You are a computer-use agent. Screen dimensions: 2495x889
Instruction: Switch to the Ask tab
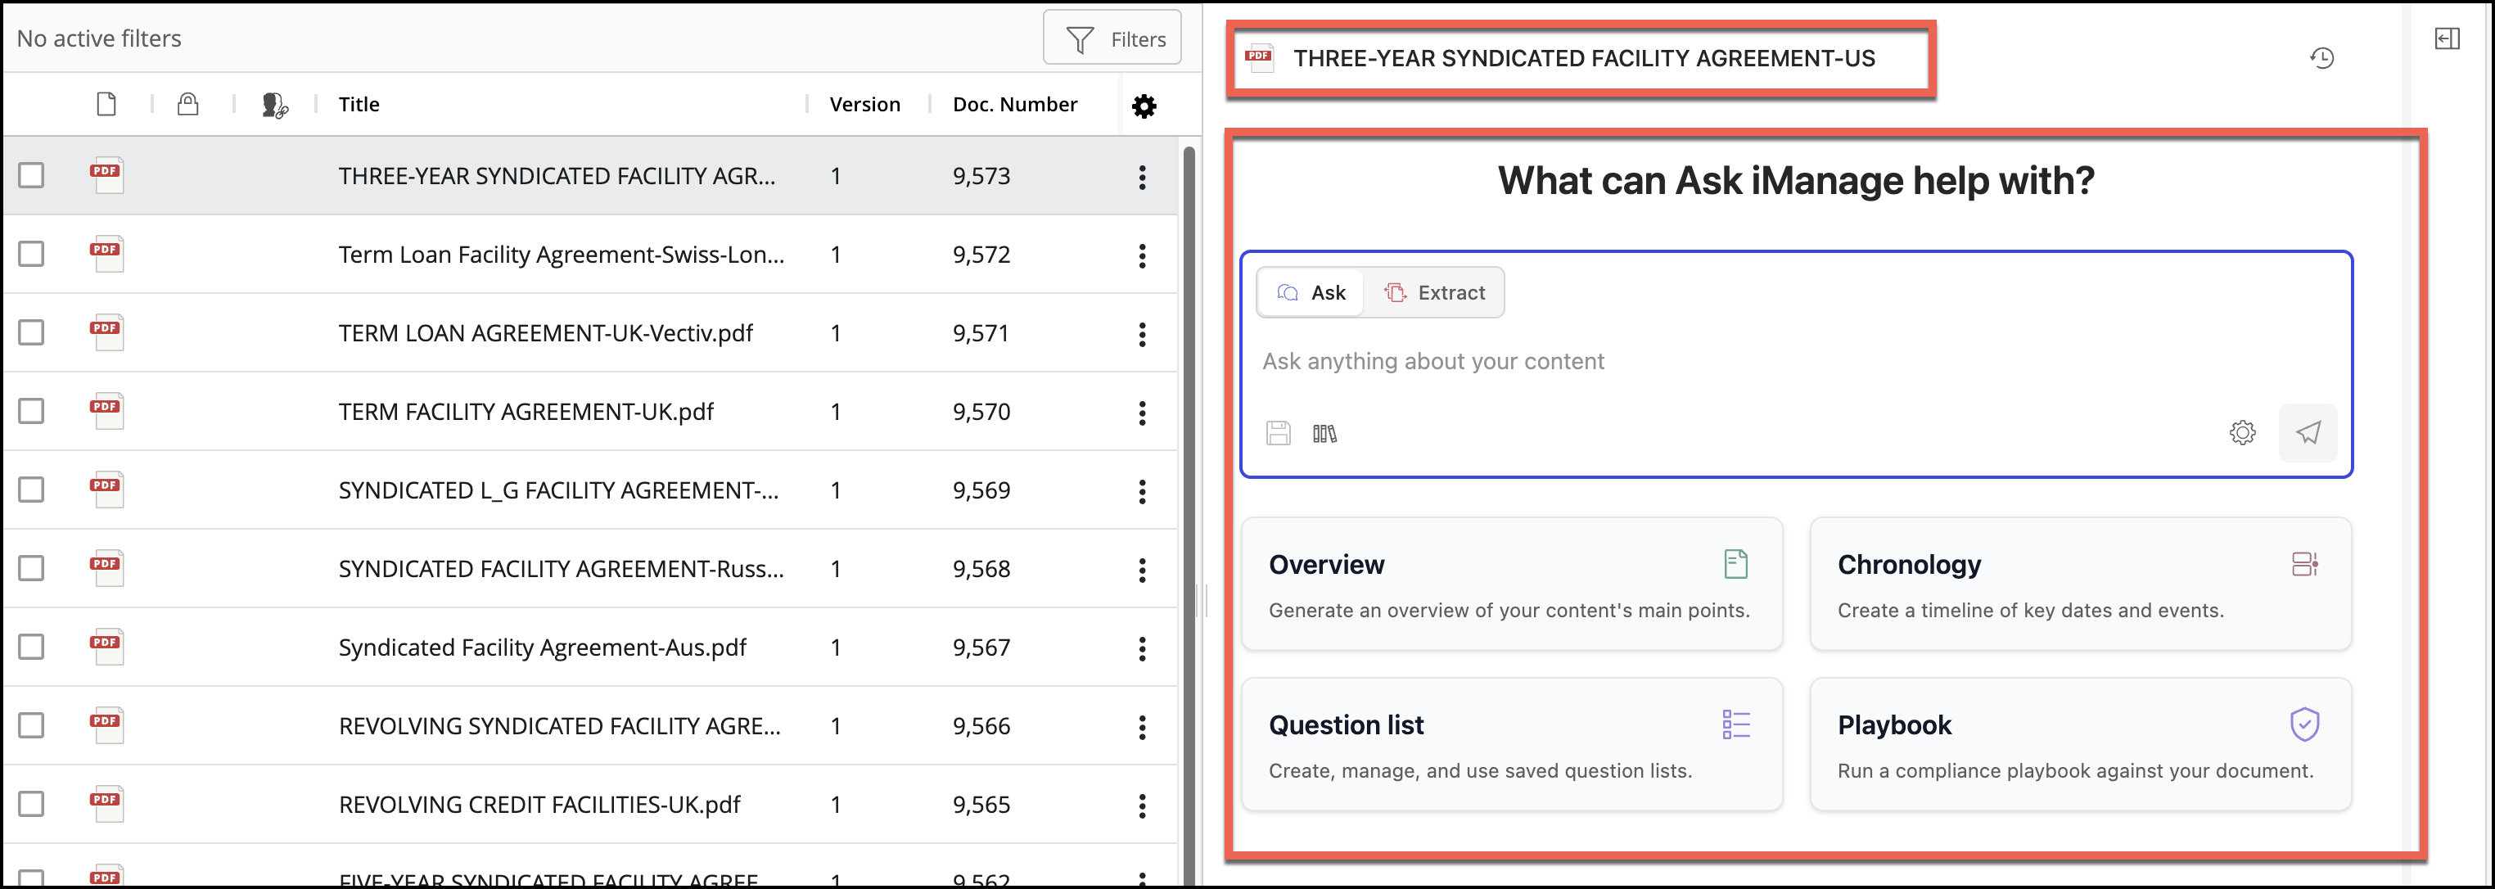click(1311, 292)
